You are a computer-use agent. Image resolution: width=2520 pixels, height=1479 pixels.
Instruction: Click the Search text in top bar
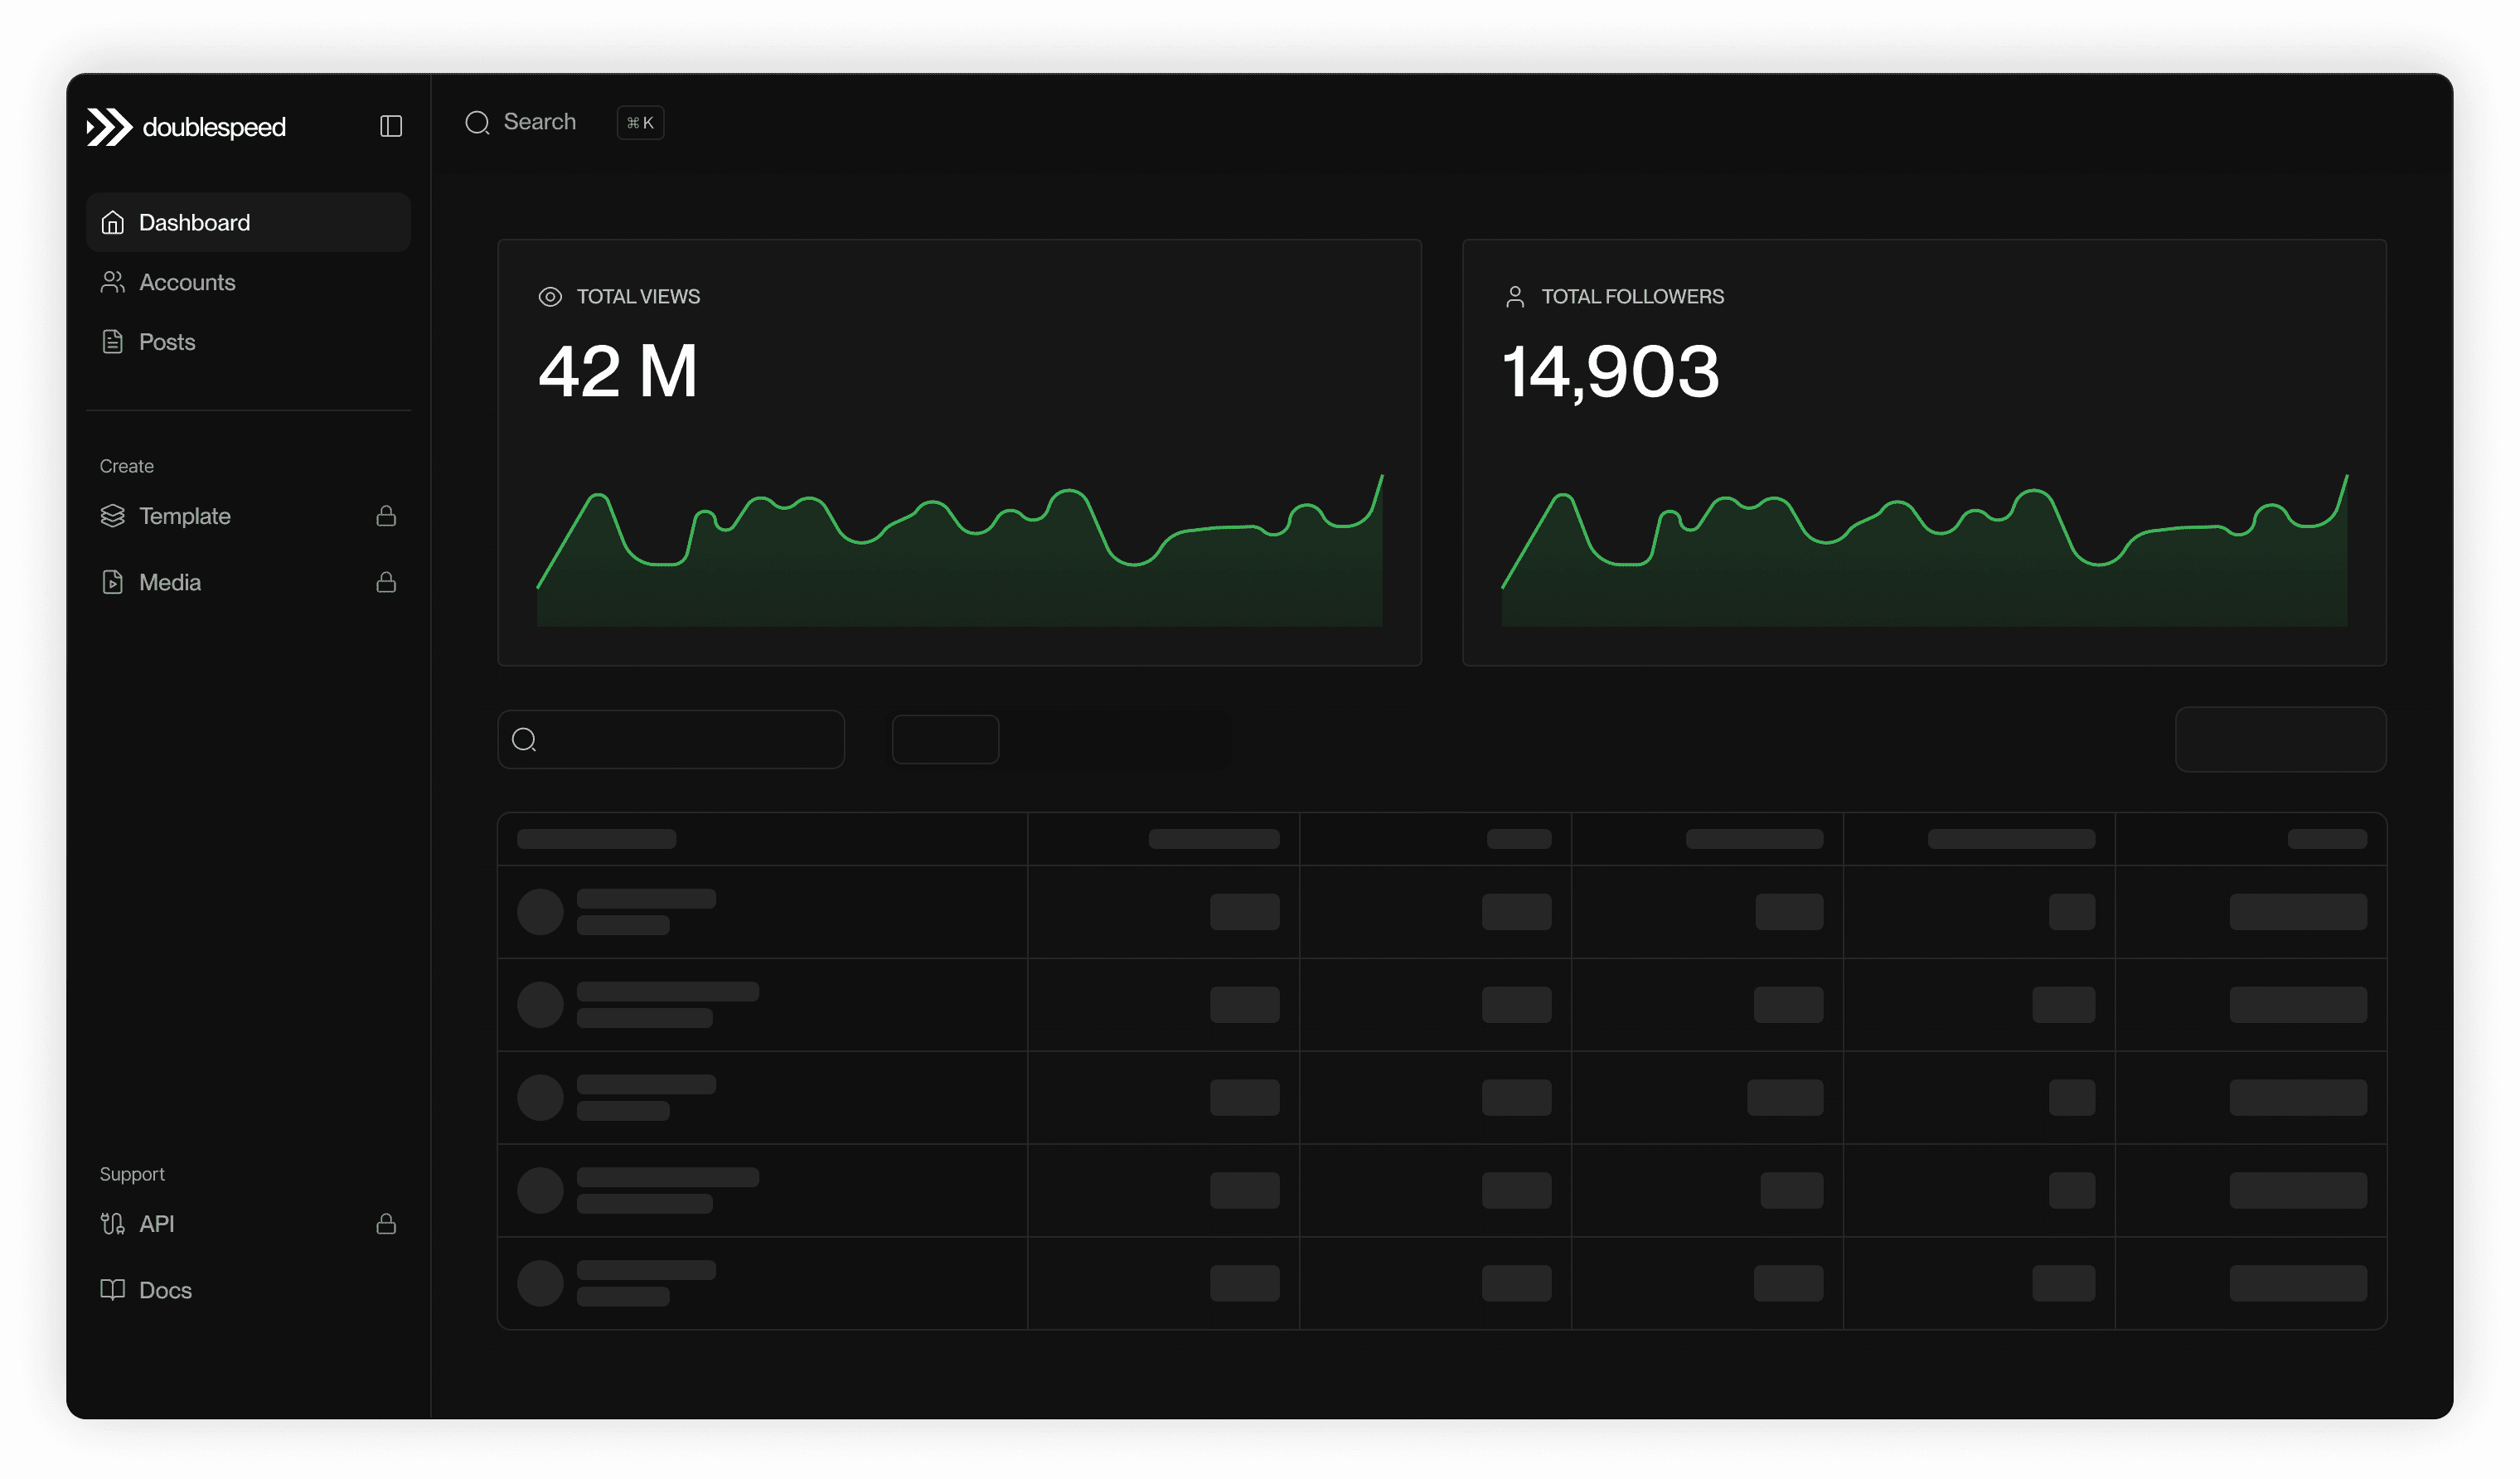pyautogui.click(x=540, y=122)
